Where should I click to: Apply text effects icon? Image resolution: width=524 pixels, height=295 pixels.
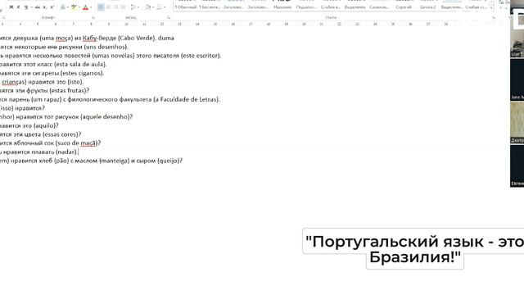[63, 7]
